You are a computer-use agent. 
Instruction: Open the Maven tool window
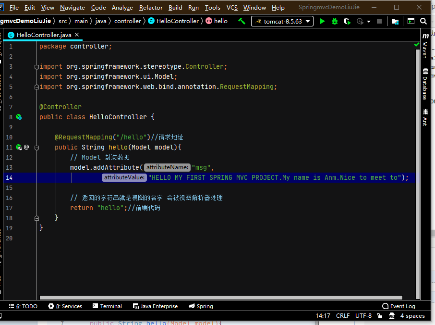click(425, 46)
